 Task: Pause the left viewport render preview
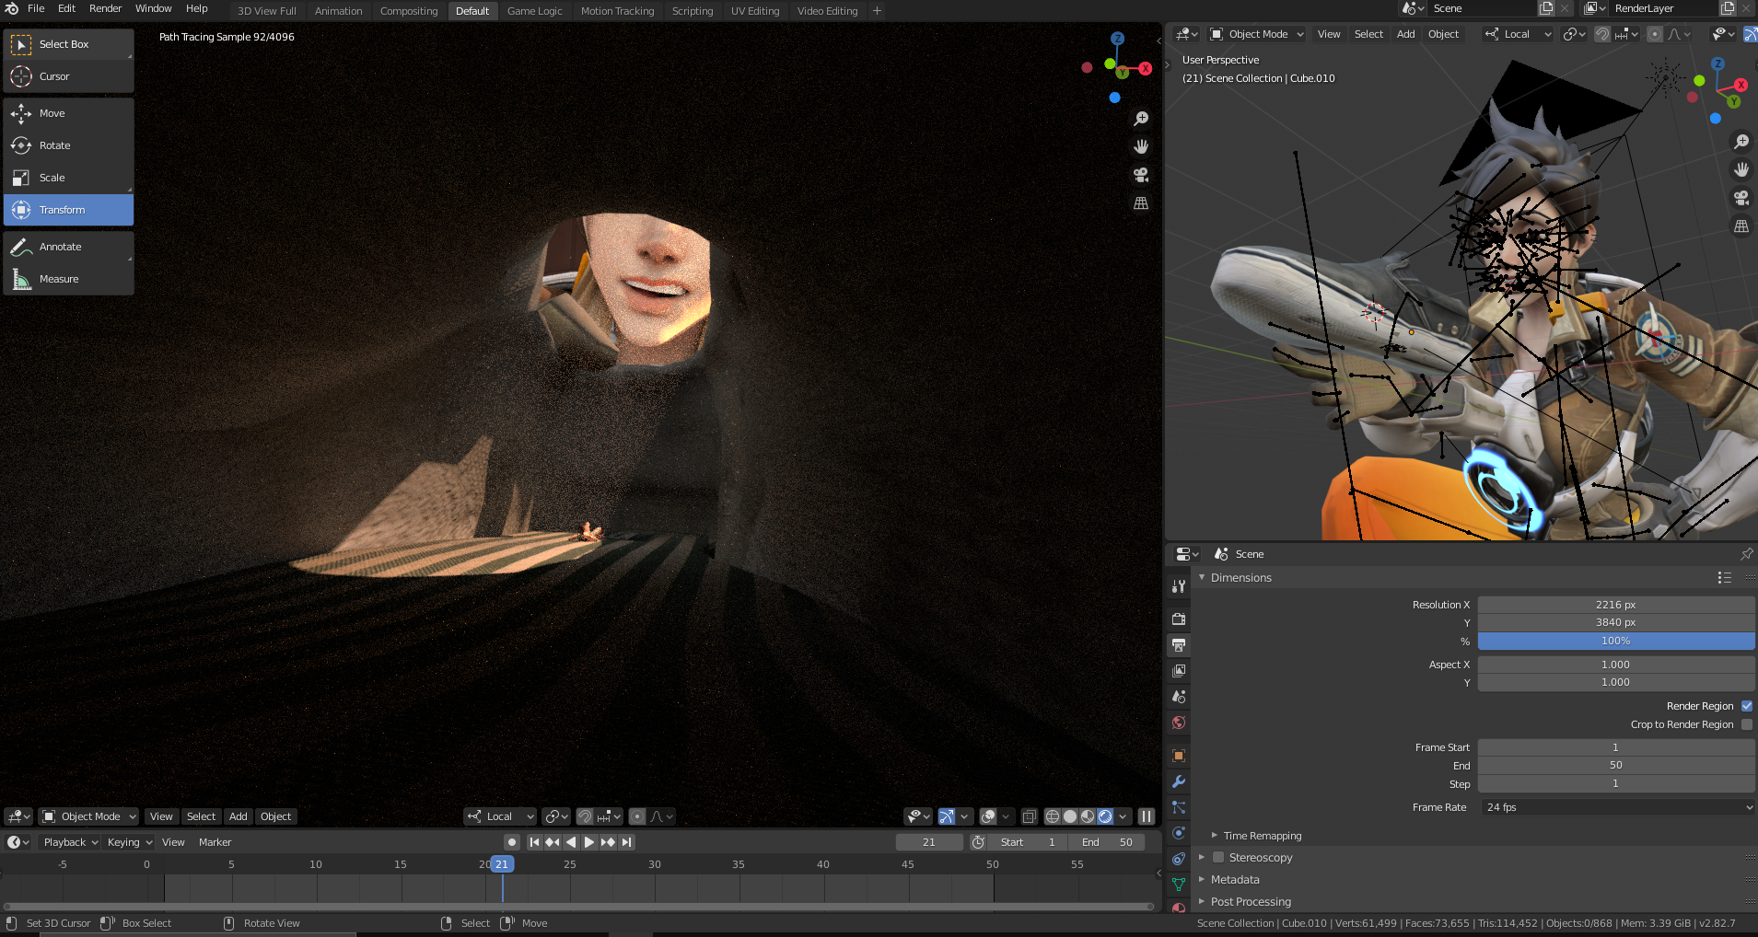pos(1147,816)
